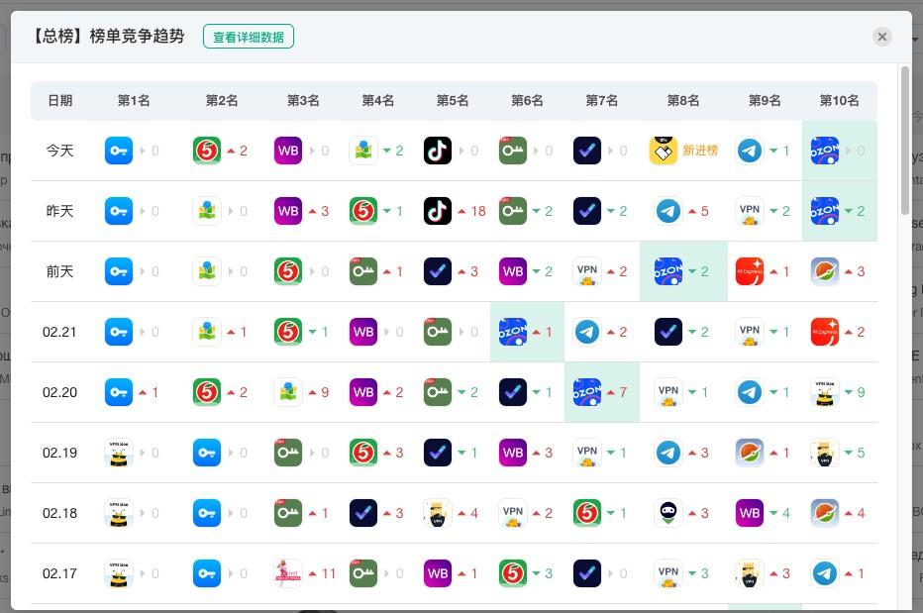Click the Telegram icon in 02.17 tenth place
923x613 pixels.
pos(825,573)
